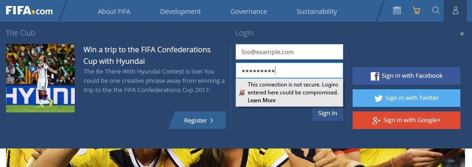Viewport: 472px width, 167px height.
Task: Open the Development menu
Action: (180, 12)
